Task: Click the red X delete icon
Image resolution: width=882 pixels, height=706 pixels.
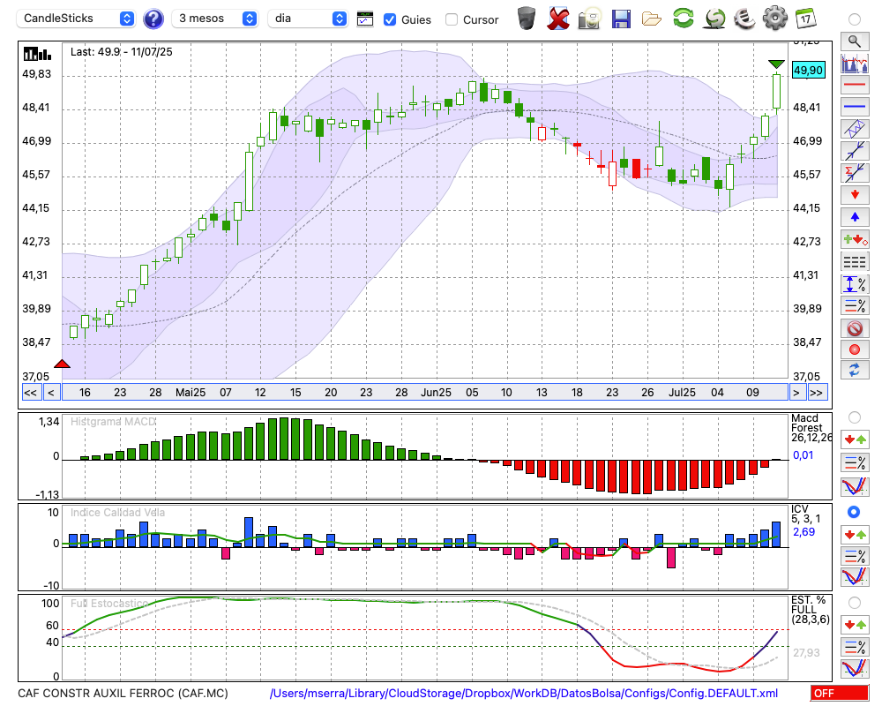Action: 557,19
